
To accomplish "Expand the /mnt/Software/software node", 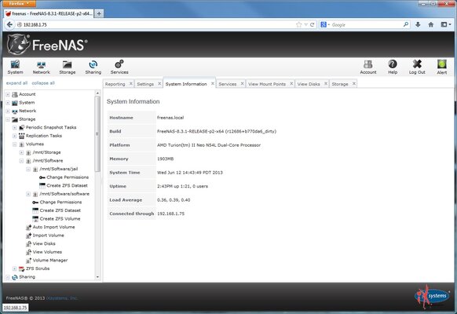I will coord(28,194).
